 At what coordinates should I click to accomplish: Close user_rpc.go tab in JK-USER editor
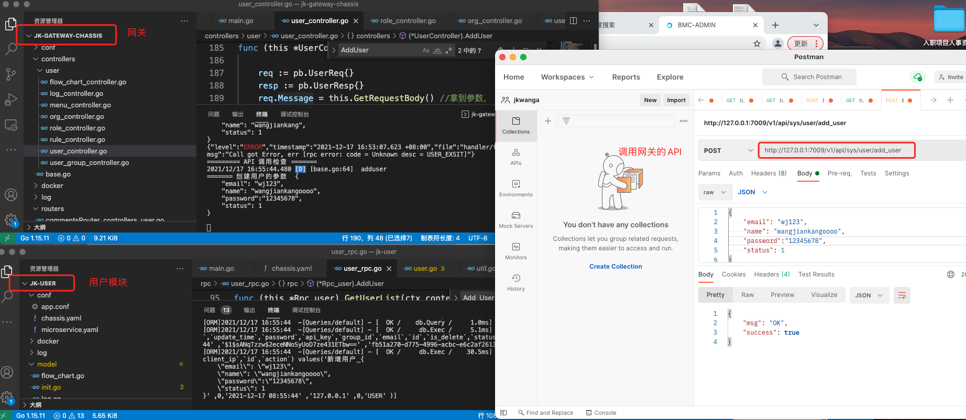[389, 269]
